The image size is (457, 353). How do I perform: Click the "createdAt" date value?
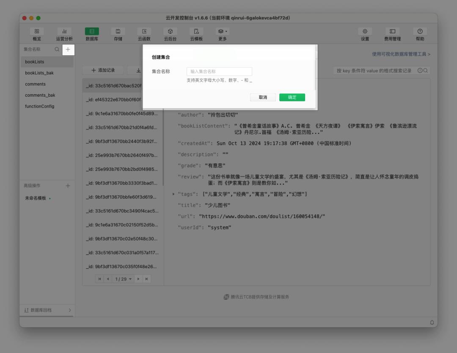pos(284,143)
